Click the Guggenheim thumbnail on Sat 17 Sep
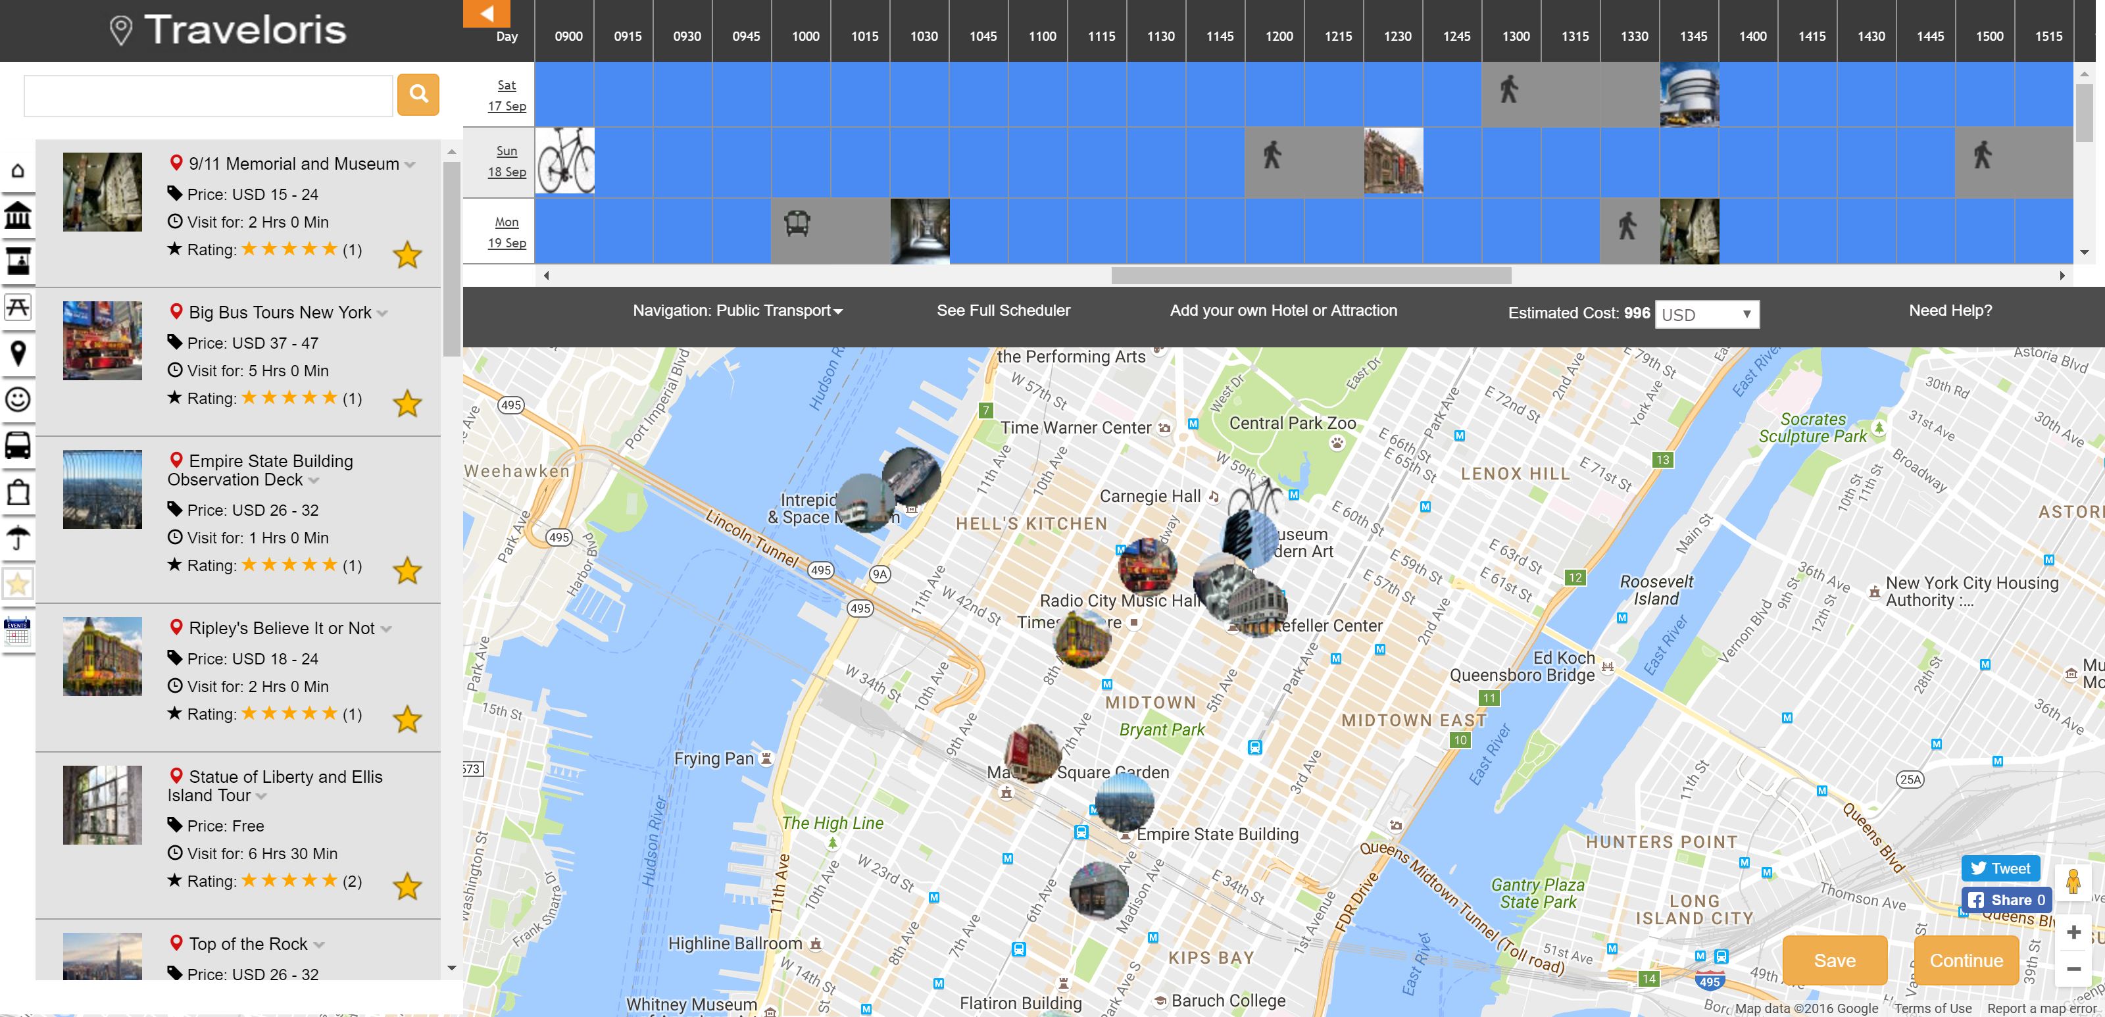Image resolution: width=2105 pixels, height=1017 pixels. pos(1689,95)
